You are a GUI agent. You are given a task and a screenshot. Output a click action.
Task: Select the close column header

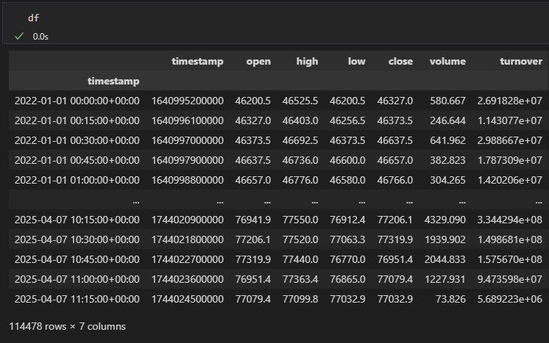(400, 62)
